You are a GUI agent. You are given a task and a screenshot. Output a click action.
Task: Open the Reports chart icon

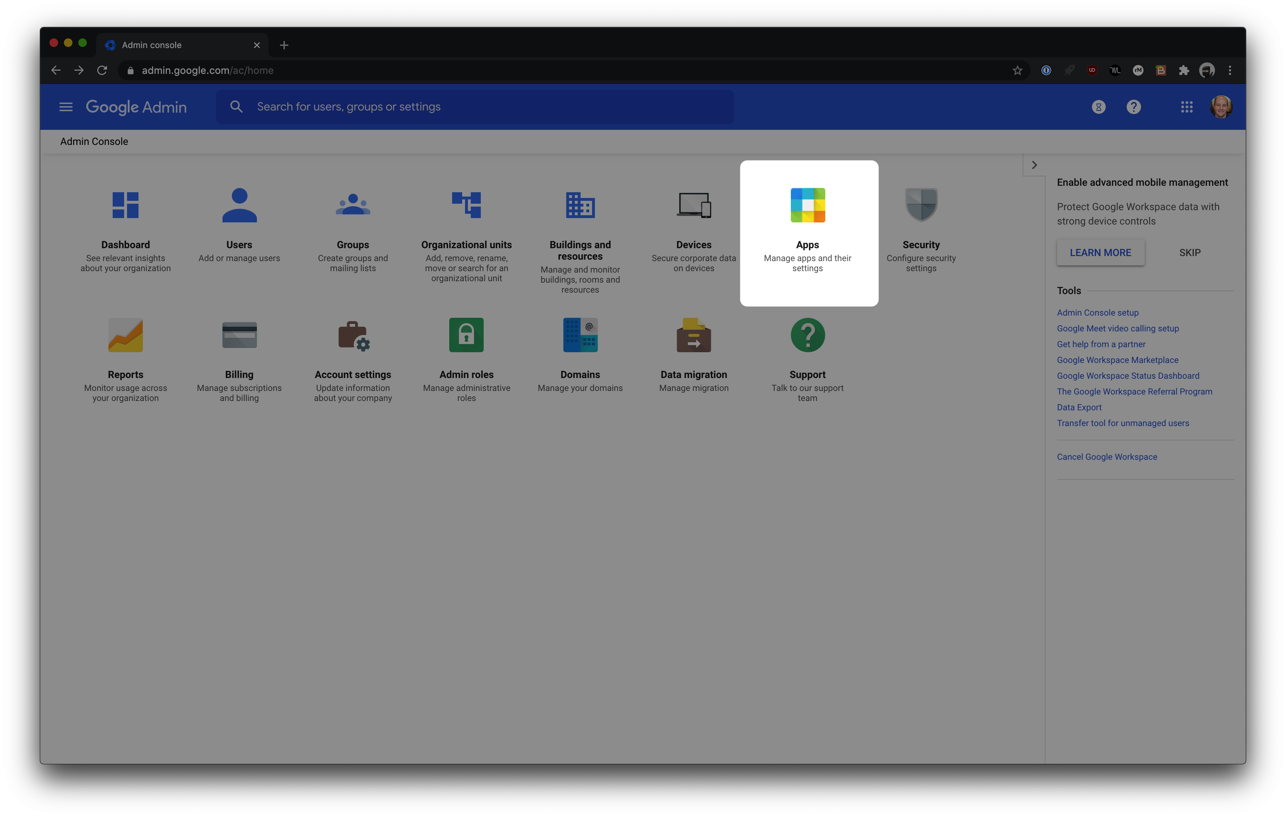[126, 335]
